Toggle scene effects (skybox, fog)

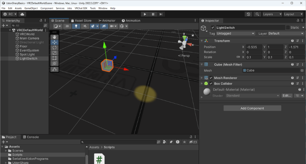point(93,26)
